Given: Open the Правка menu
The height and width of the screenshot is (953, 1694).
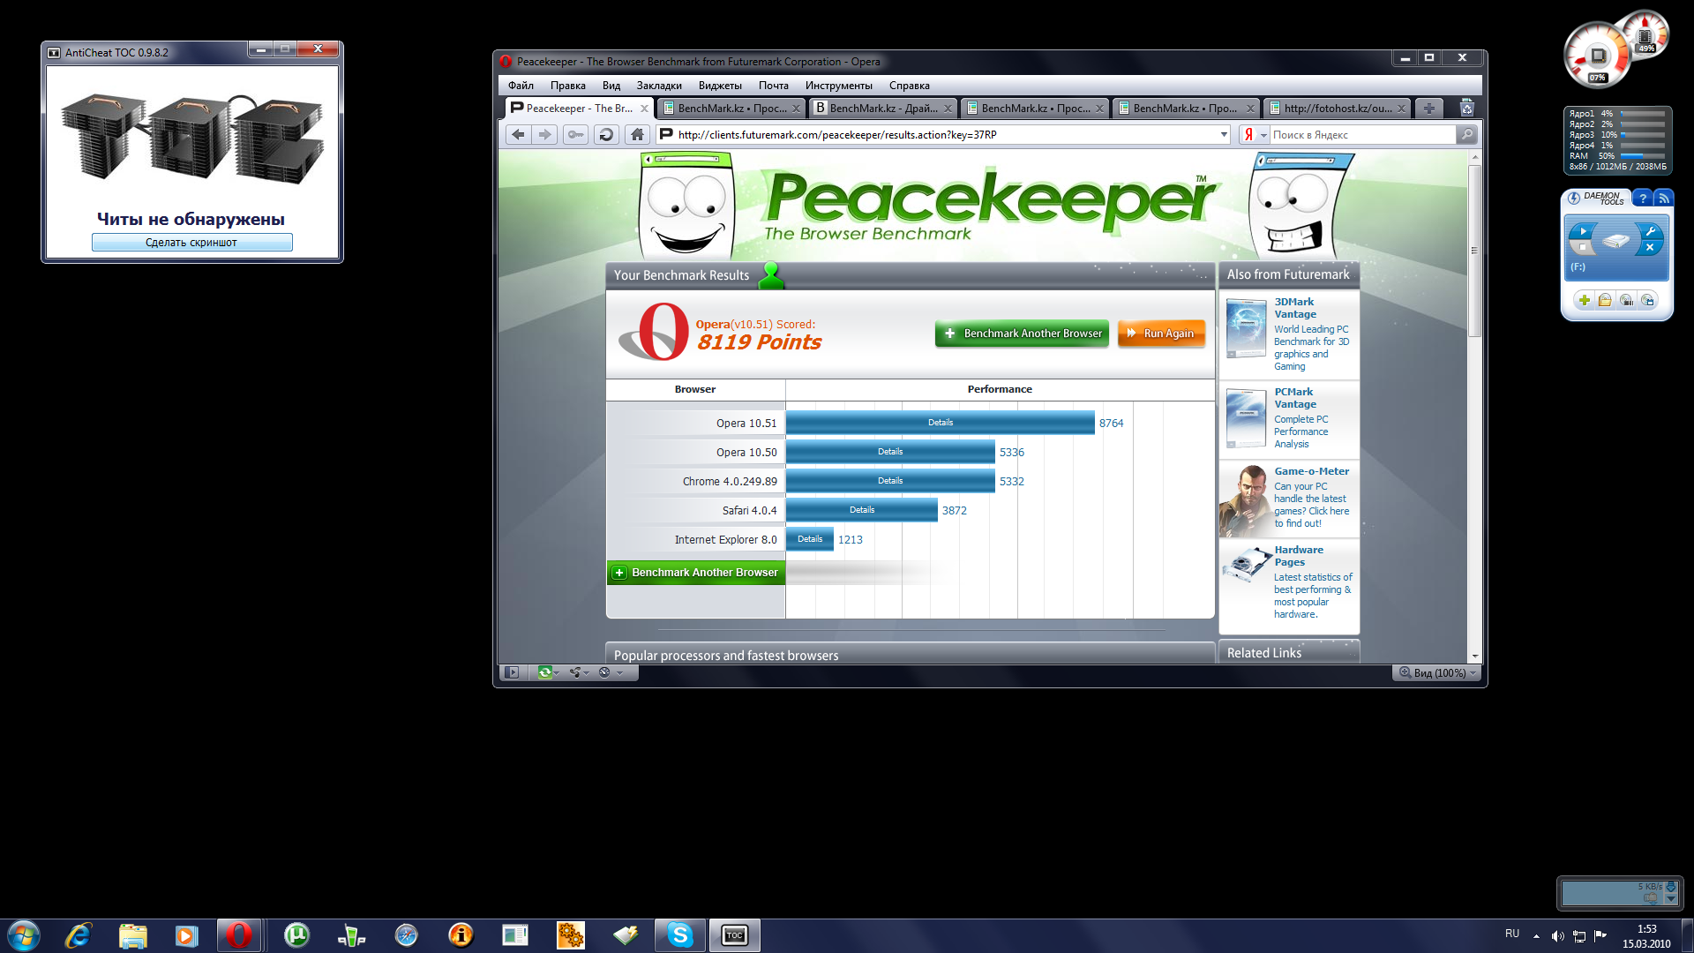Looking at the screenshot, I should 567,86.
